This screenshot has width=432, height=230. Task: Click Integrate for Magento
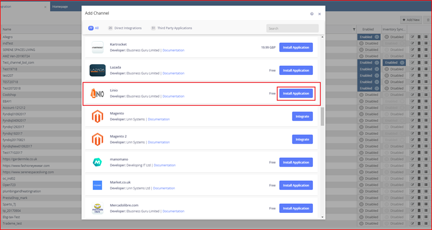pos(303,116)
